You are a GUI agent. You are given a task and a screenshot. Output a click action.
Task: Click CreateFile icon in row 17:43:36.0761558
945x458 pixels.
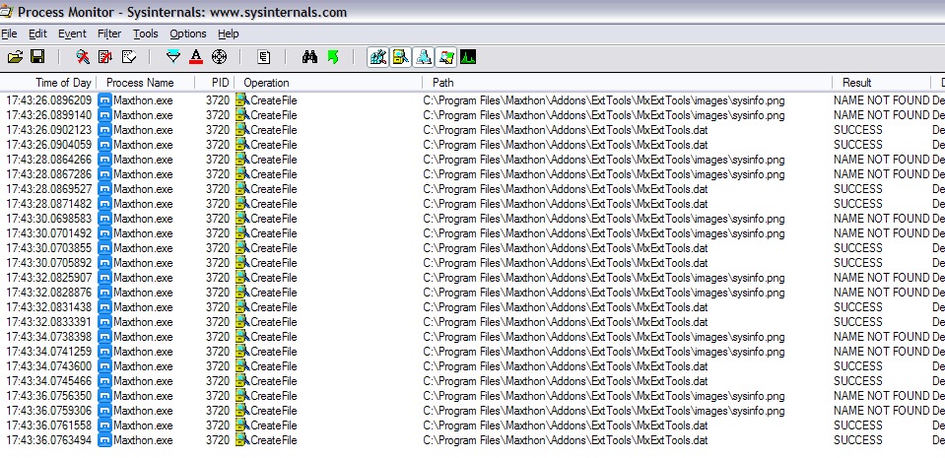(x=242, y=425)
